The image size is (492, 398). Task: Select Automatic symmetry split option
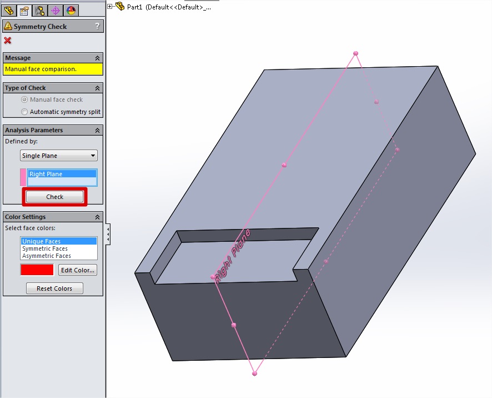point(24,112)
